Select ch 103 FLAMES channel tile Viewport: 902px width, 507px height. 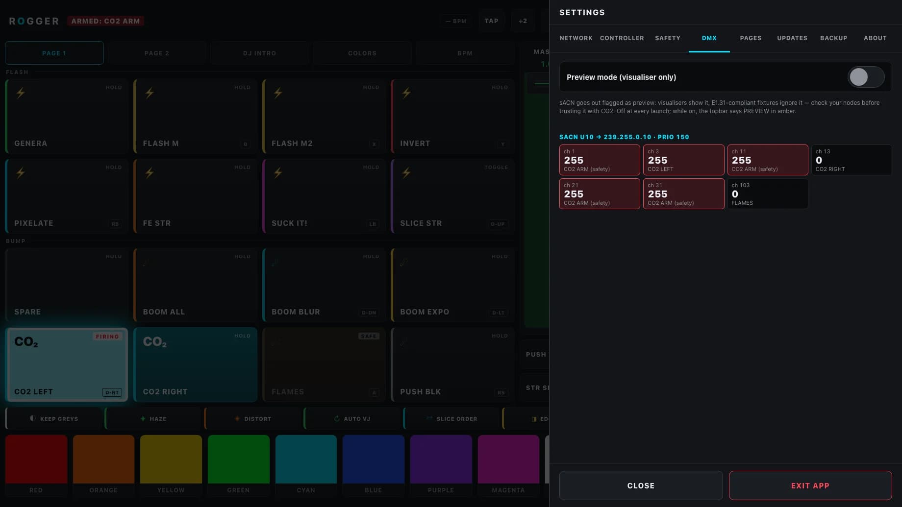(x=767, y=193)
